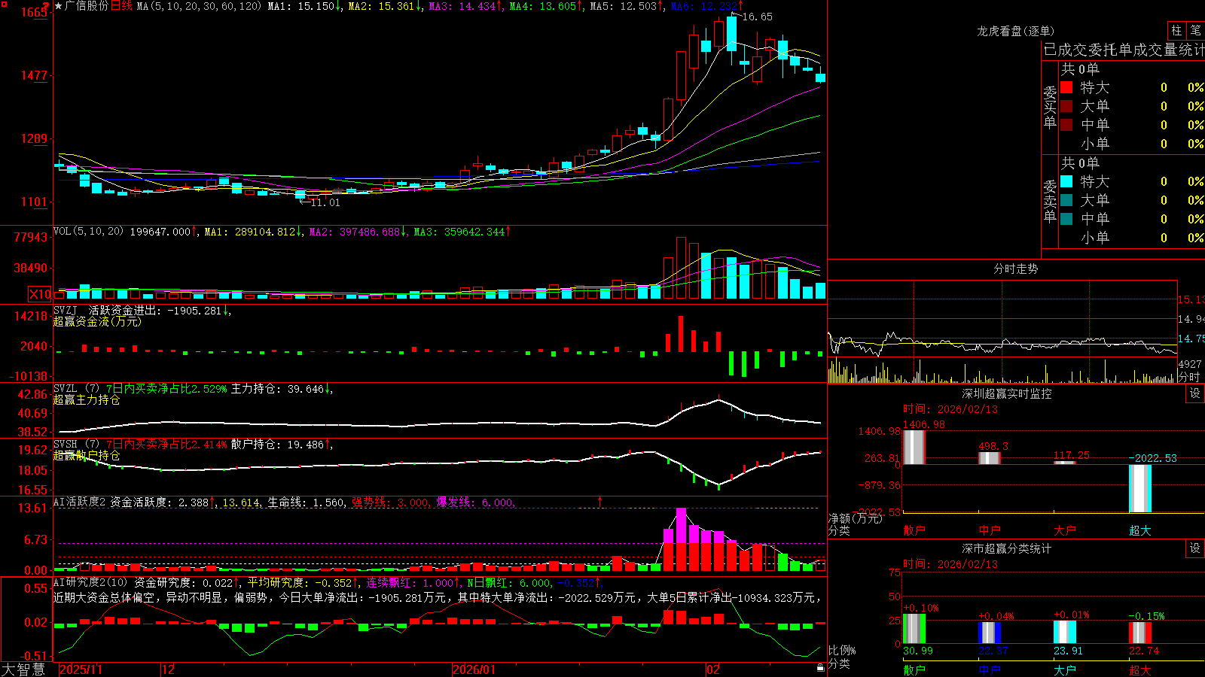Image resolution: width=1205 pixels, height=677 pixels.
Task: Click the cyan 特大 sell-order color swatch
Action: [x=1066, y=181]
